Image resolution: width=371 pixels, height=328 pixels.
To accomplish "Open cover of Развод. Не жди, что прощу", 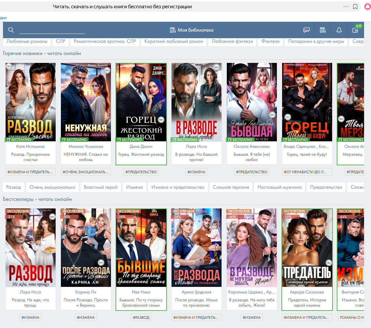I will point(31,248).
